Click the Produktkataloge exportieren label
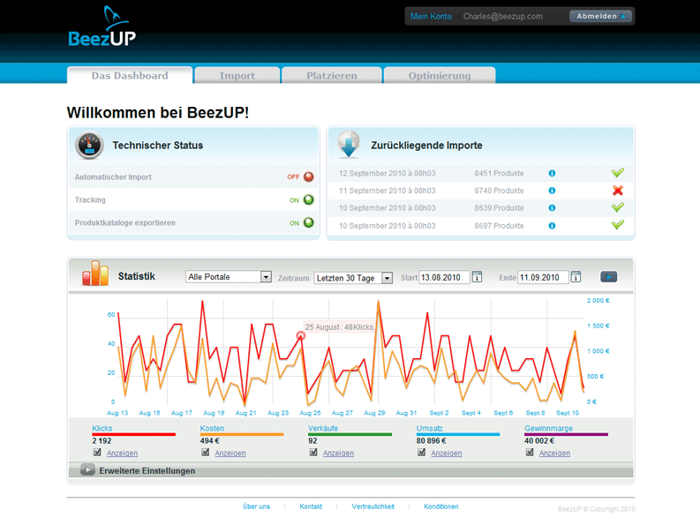Viewport: 700px width, 525px height. pos(125,222)
